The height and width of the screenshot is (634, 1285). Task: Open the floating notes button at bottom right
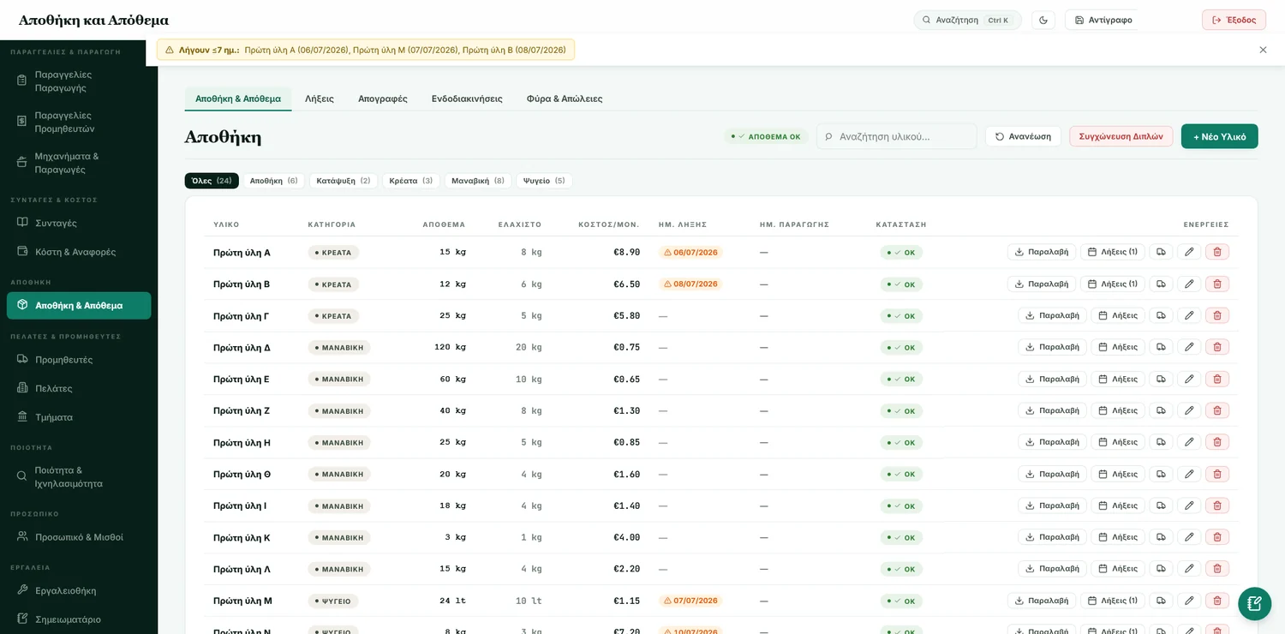(1254, 603)
